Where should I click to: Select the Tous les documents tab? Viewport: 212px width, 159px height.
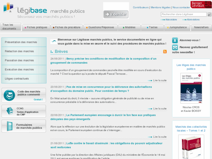pyautogui.click(x=10, y=27)
